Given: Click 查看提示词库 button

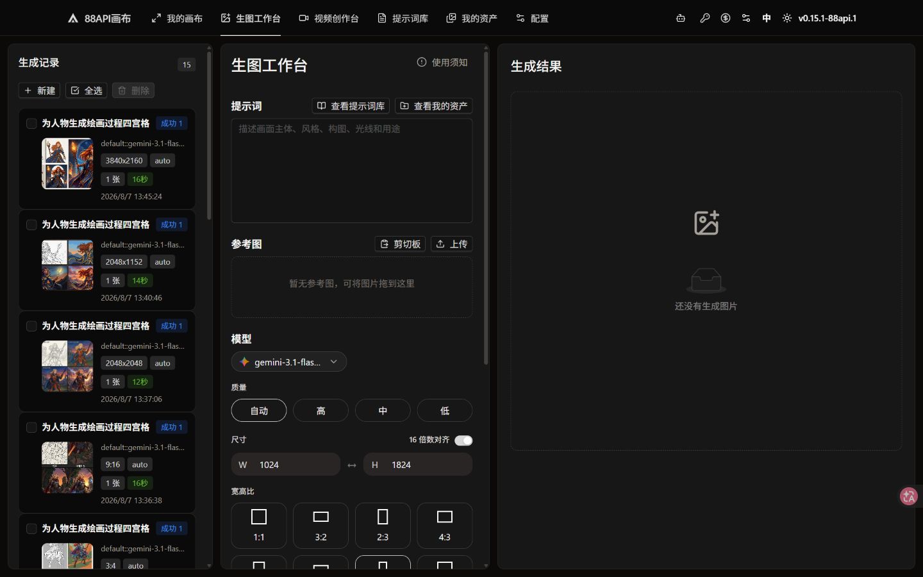Looking at the screenshot, I should pos(351,106).
